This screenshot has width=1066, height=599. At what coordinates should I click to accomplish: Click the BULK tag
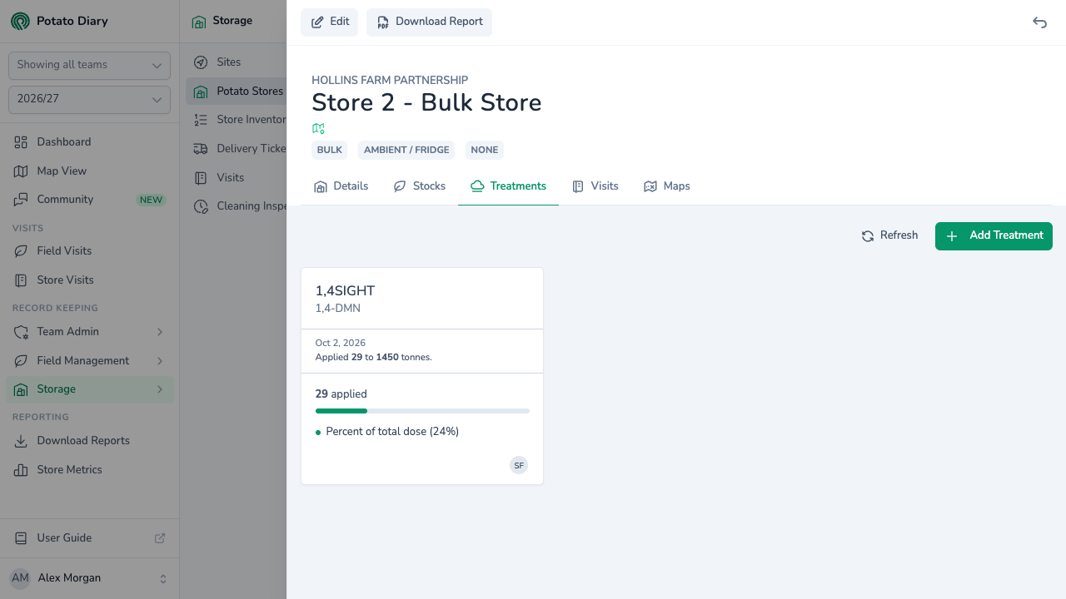pyautogui.click(x=330, y=151)
